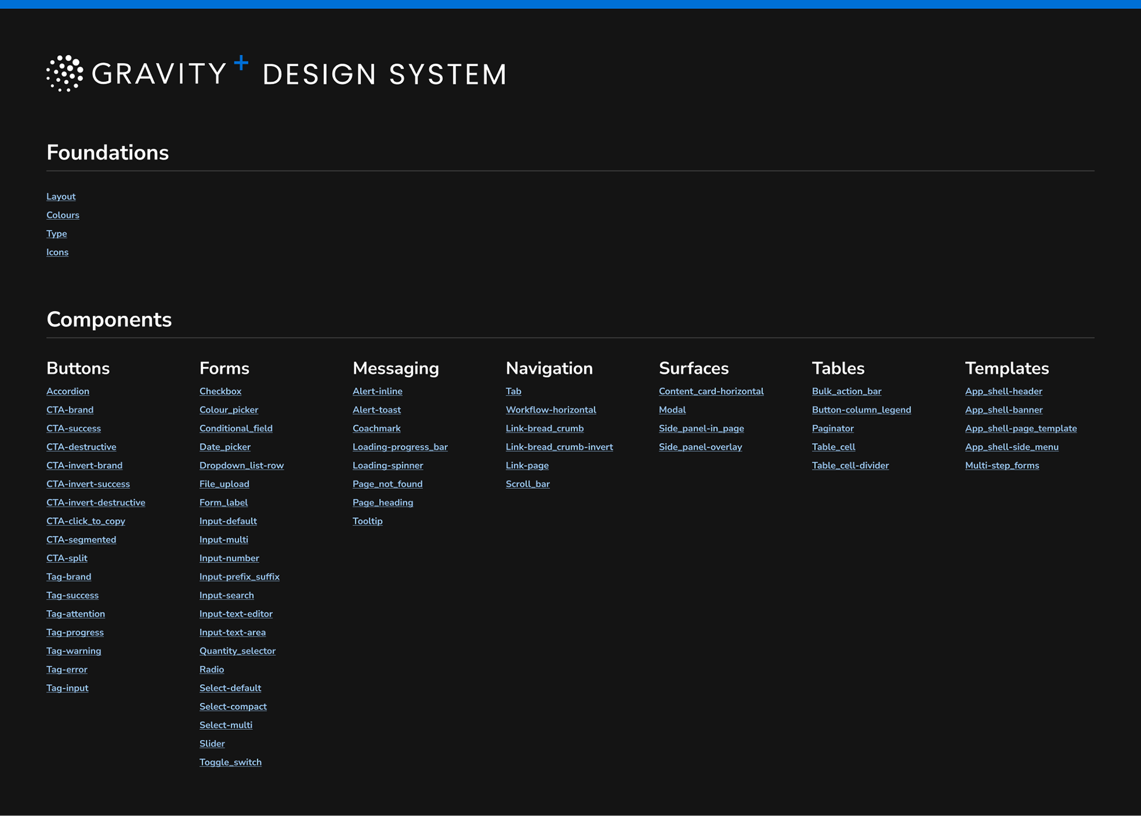Screen dimensions: 1141x816
Task: Open the App_shell-side_menu template link
Action: (1011, 447)
